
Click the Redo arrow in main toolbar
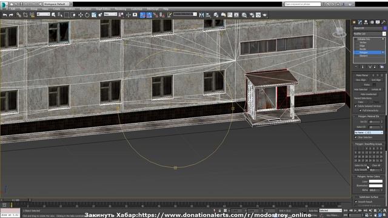[x=11, y=15]
